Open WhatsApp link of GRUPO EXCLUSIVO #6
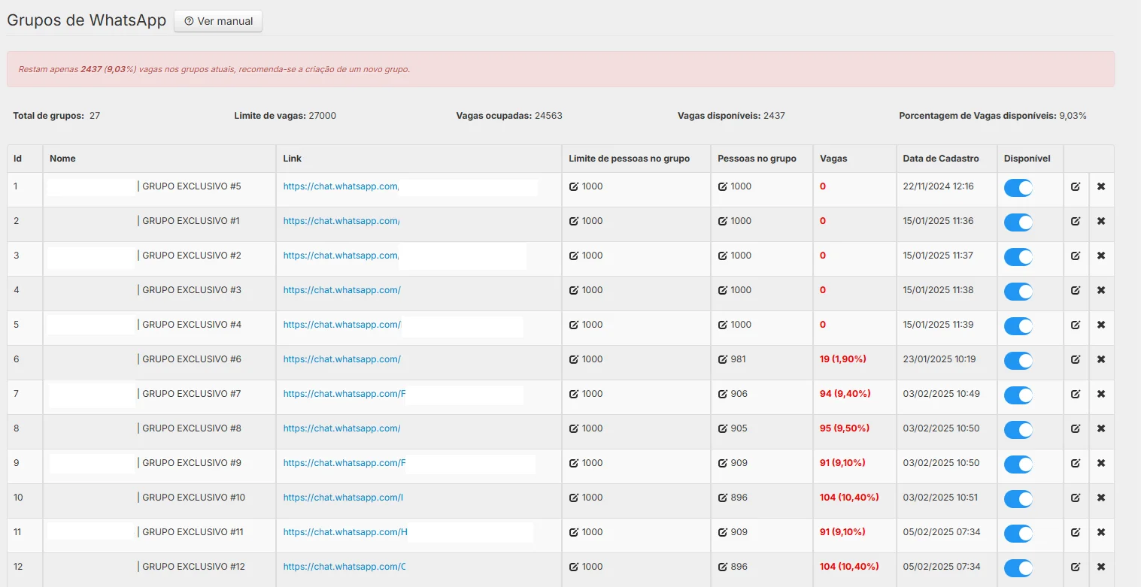This screenshot has width=1141, height=587. coord(341,359)
